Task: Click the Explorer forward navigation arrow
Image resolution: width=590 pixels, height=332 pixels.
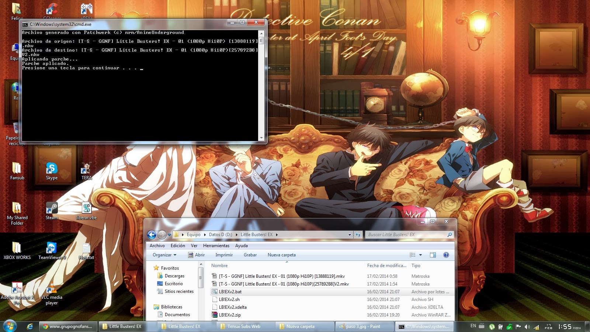Action: [x=162, y=235]
